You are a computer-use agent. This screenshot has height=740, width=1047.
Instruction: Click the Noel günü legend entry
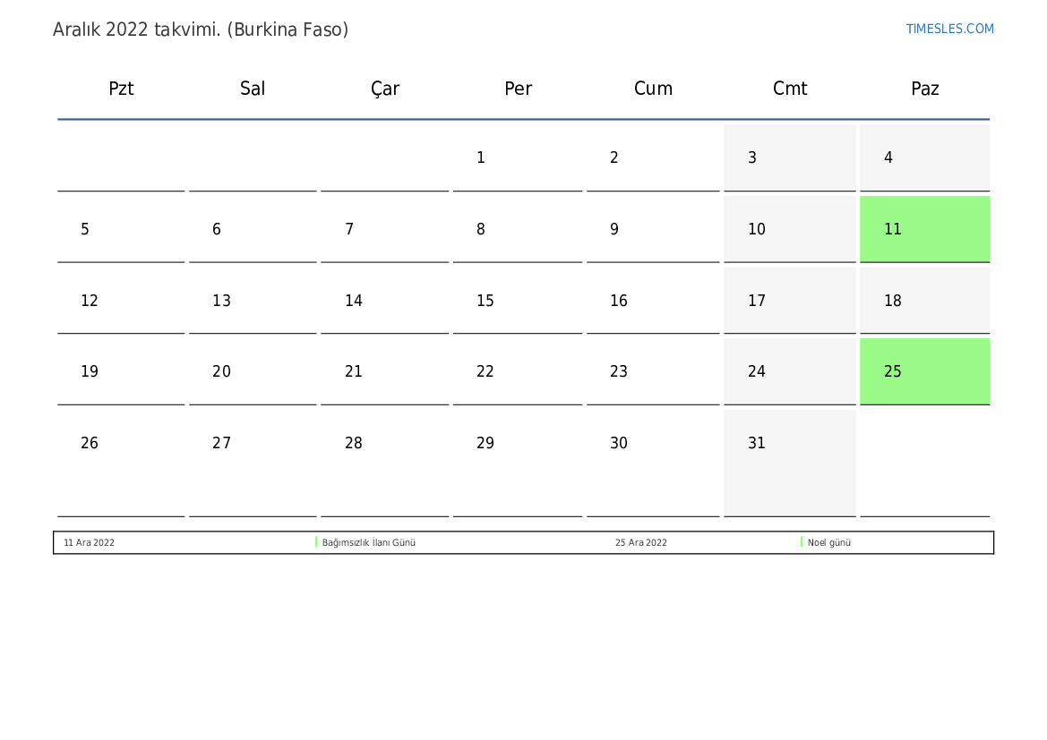[x=829, y=542]
